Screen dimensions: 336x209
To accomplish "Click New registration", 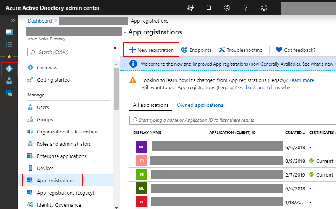I will pyautogui.click(x=152, y=50).
